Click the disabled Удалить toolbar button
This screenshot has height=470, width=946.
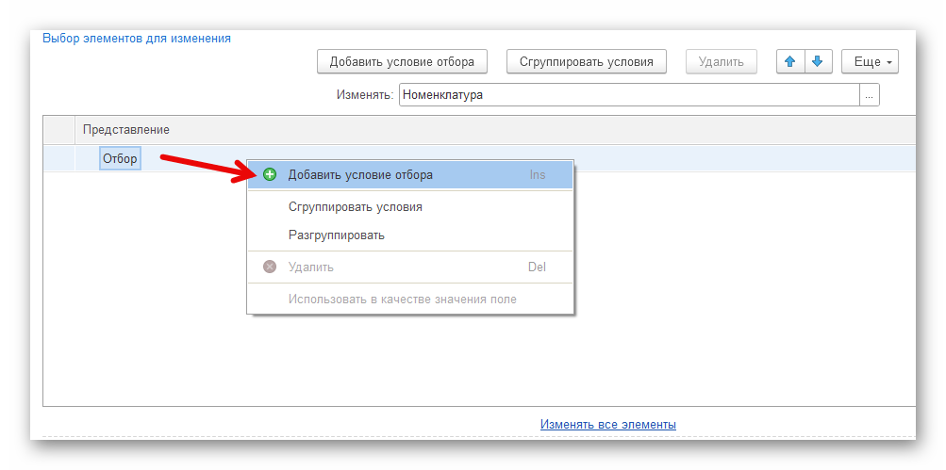tap(721, 61)
